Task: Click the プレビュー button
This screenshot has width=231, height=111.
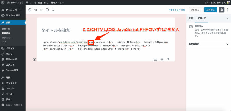Action: point(196,10)
